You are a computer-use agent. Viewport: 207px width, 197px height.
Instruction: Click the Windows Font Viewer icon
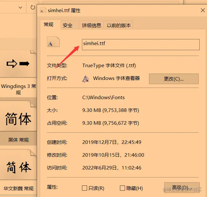pos(85,79)
